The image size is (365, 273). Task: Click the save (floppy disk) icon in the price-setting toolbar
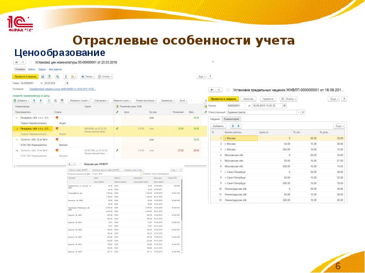click(42, 76)
